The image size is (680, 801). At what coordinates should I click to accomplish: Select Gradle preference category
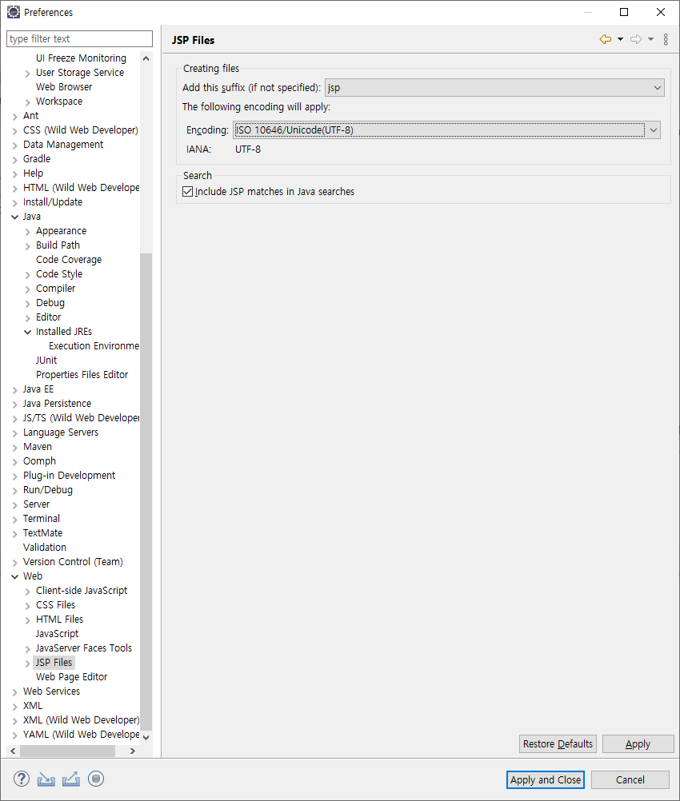click(x=37, y=159)
